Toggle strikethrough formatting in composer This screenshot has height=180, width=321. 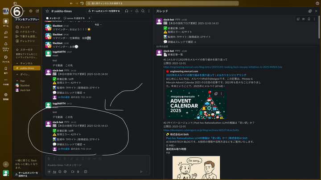point(65,159)
